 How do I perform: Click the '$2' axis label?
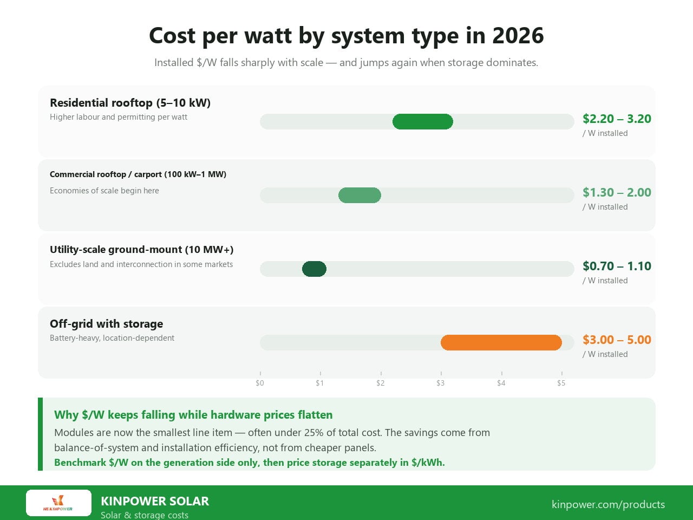381,383
